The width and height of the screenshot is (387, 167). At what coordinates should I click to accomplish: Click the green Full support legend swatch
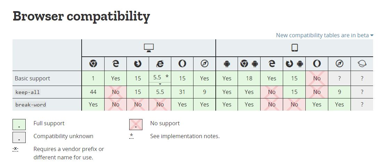click(x=19, y=124)
